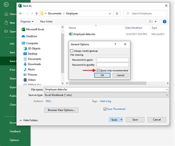Click the Open folder icon in sidebar

click(x=6, y=31)
